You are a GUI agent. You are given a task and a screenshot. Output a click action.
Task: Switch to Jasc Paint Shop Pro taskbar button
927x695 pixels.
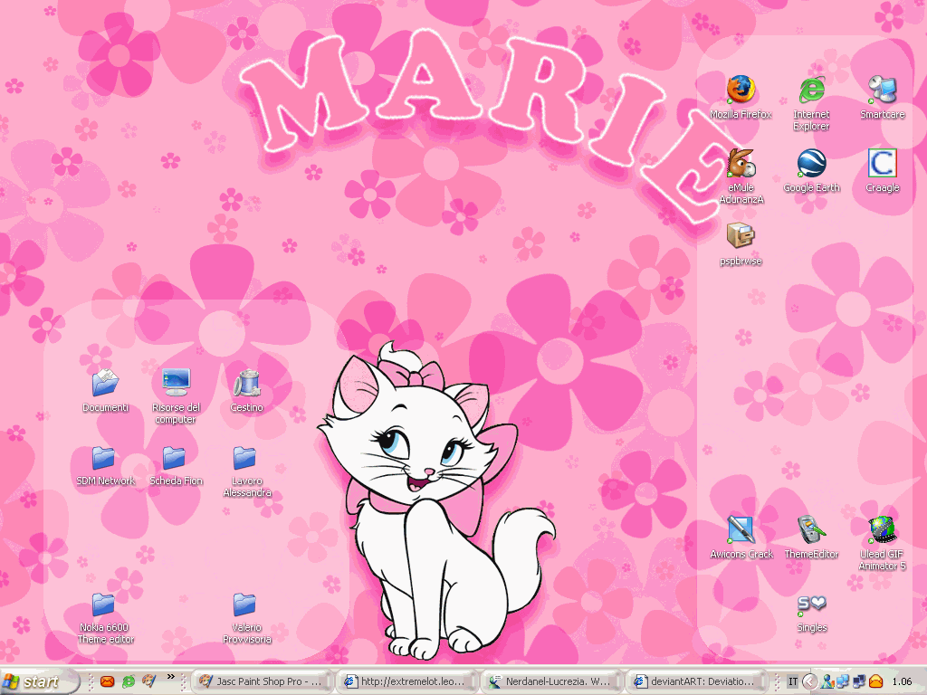pyautogui.click(x=263, y=681)
